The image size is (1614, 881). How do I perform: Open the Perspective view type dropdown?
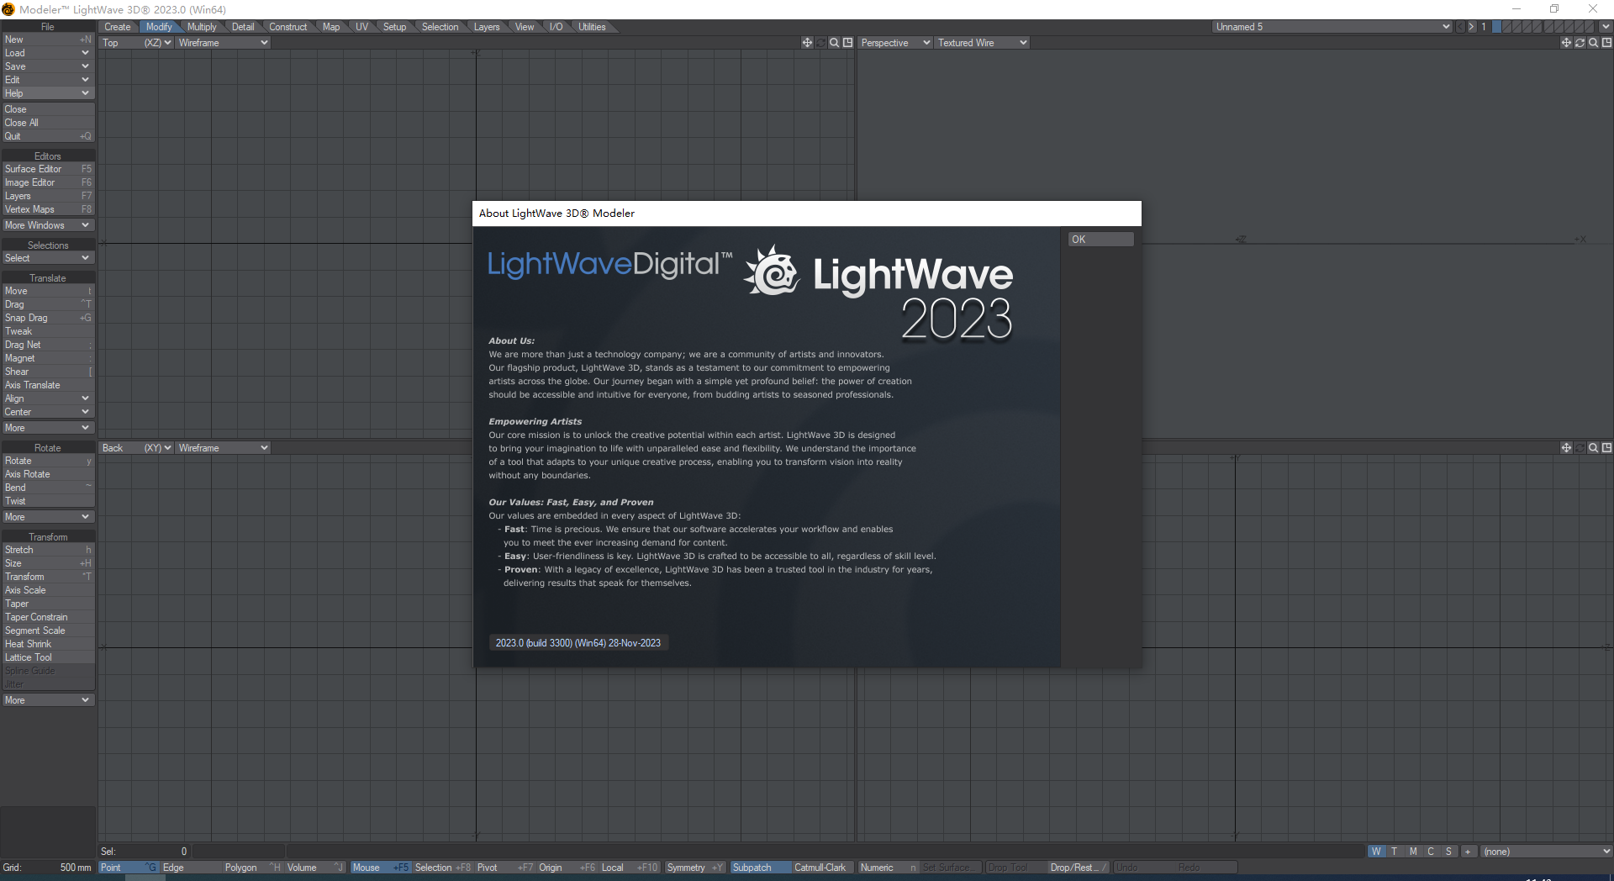894,42
